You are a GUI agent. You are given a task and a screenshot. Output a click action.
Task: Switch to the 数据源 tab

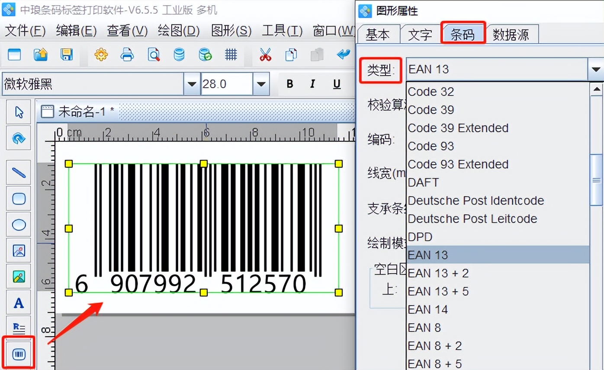[511, 35]
